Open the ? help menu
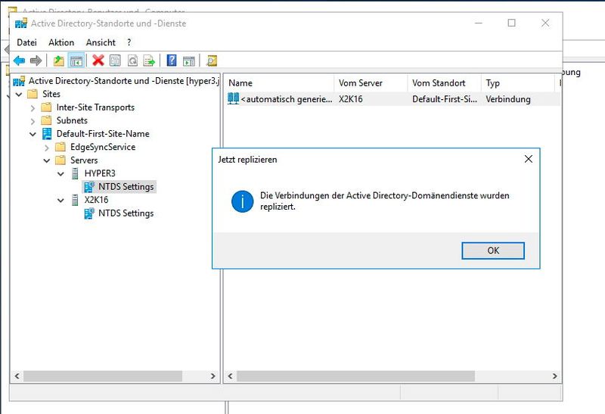 coord(129,42)
